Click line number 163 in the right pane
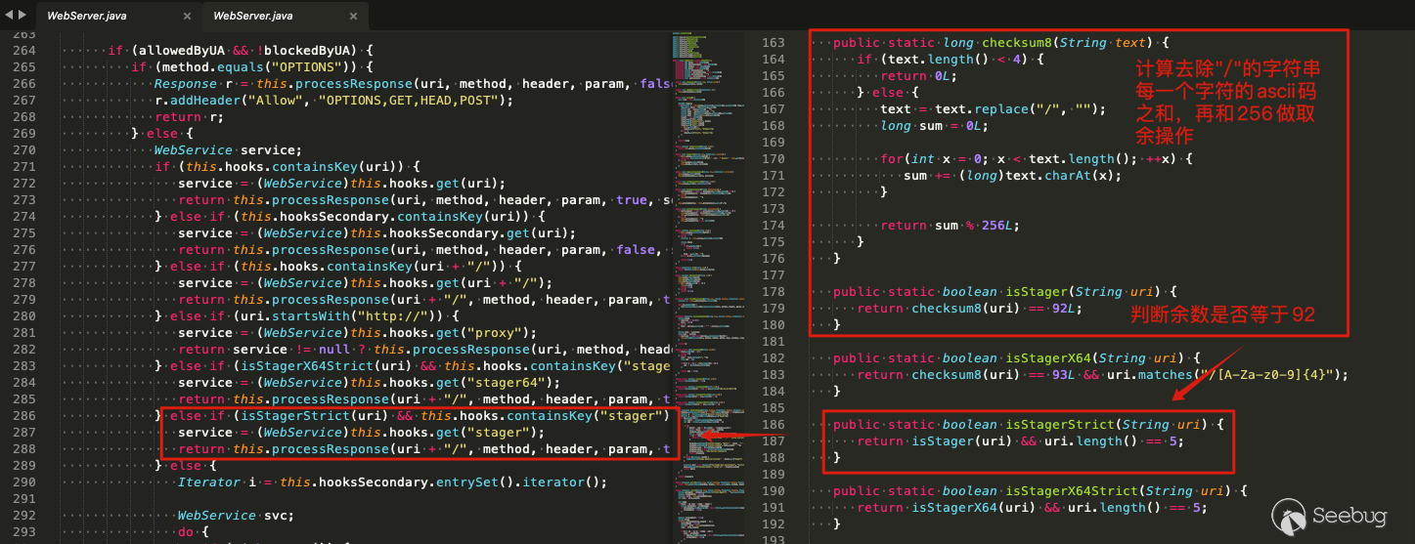1415x544 pixels. click(x=773, y=43)
